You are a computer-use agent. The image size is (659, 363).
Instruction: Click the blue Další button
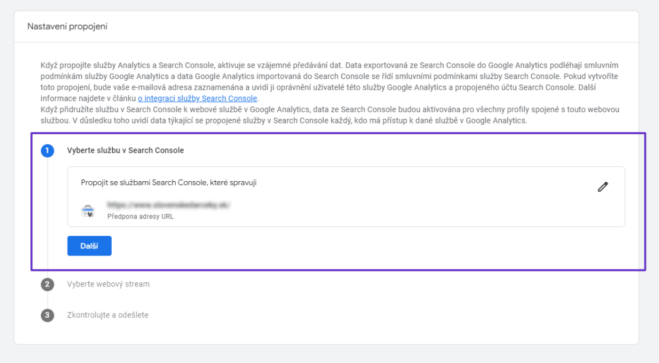coord(90,245)
